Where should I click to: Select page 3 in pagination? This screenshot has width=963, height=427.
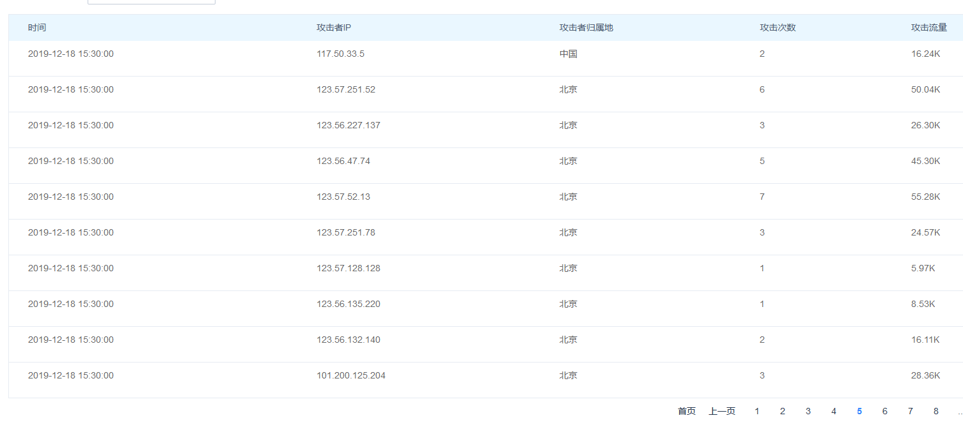(808, 411)
